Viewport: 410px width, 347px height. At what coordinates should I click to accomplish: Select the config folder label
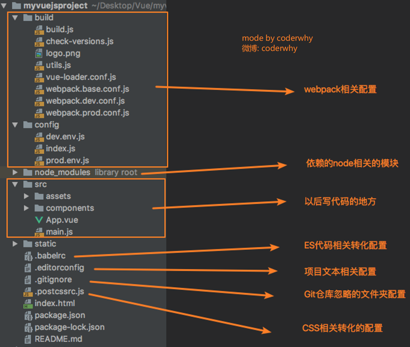point(47,125)
